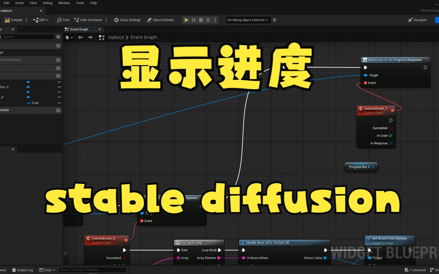Click the Eject button

[x=208, y=20]
